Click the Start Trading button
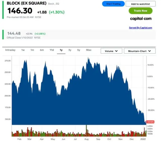 pos(113,4)
